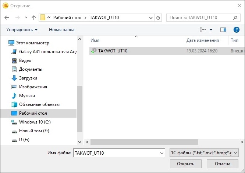Open help with question mark icon
The width and height of the screenshot is (245, 173).
[237, 30]
